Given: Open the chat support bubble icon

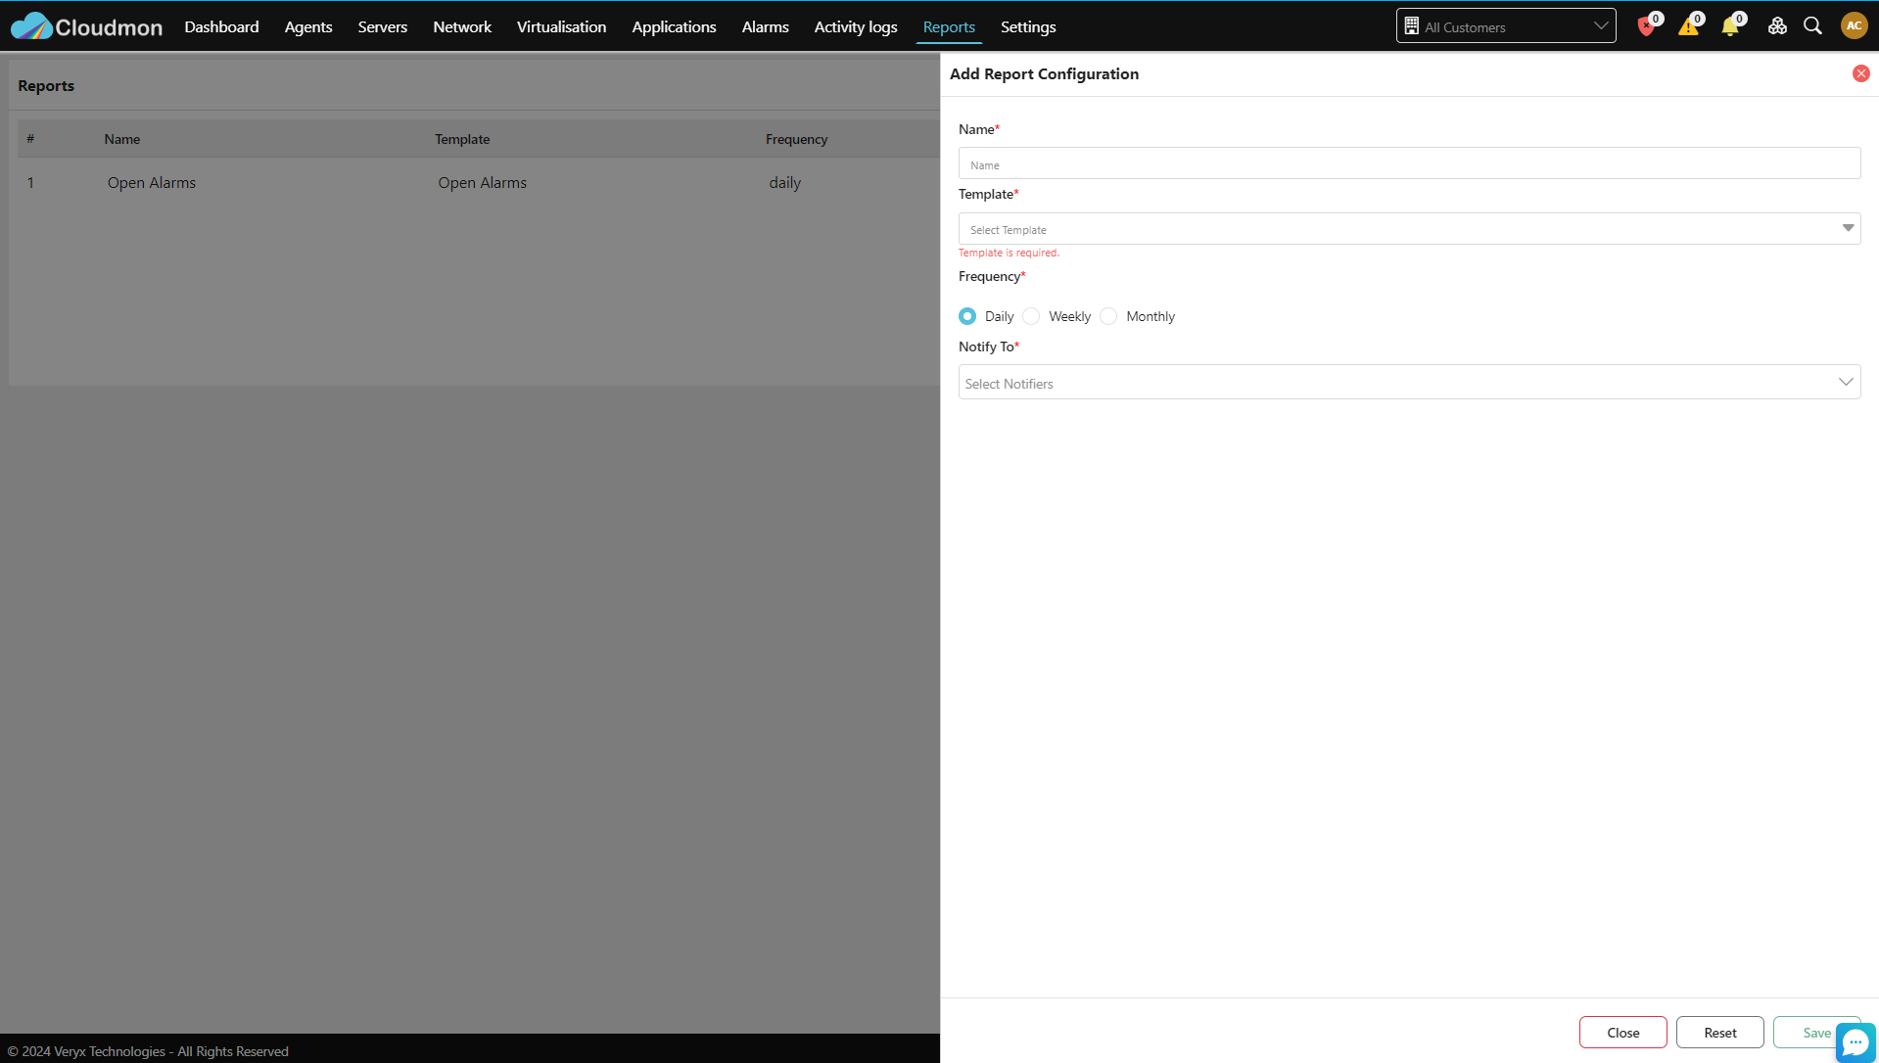Looking at the screenshot, I should [1856, 1042].
